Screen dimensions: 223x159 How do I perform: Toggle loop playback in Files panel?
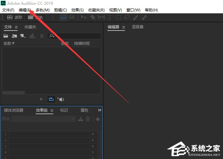click(x=51, y=99)
